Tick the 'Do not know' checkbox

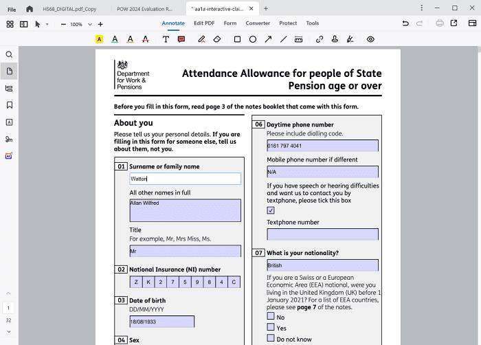point(271,339)
